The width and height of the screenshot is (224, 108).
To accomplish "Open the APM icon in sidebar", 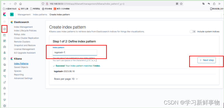I will (5, 76).
